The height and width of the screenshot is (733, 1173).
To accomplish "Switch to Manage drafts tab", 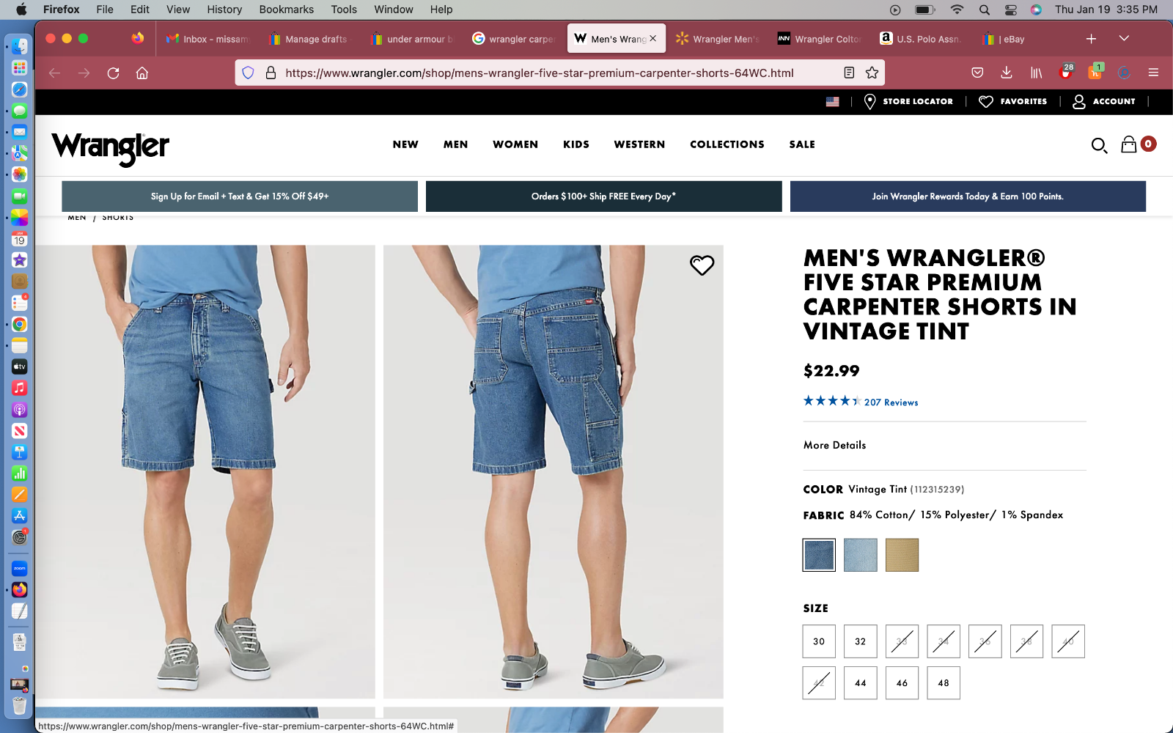I will [309, 39].
